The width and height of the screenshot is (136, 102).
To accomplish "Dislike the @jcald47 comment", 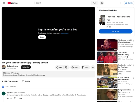I will tap(15, 98).
